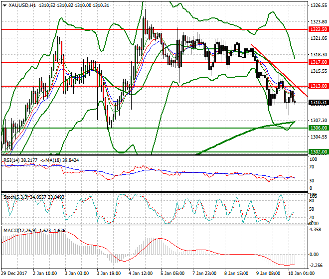Select the 10 Jan 01:00 time marker
The height and width of the screenshot is (279, 329).
[x=300, y=274]
